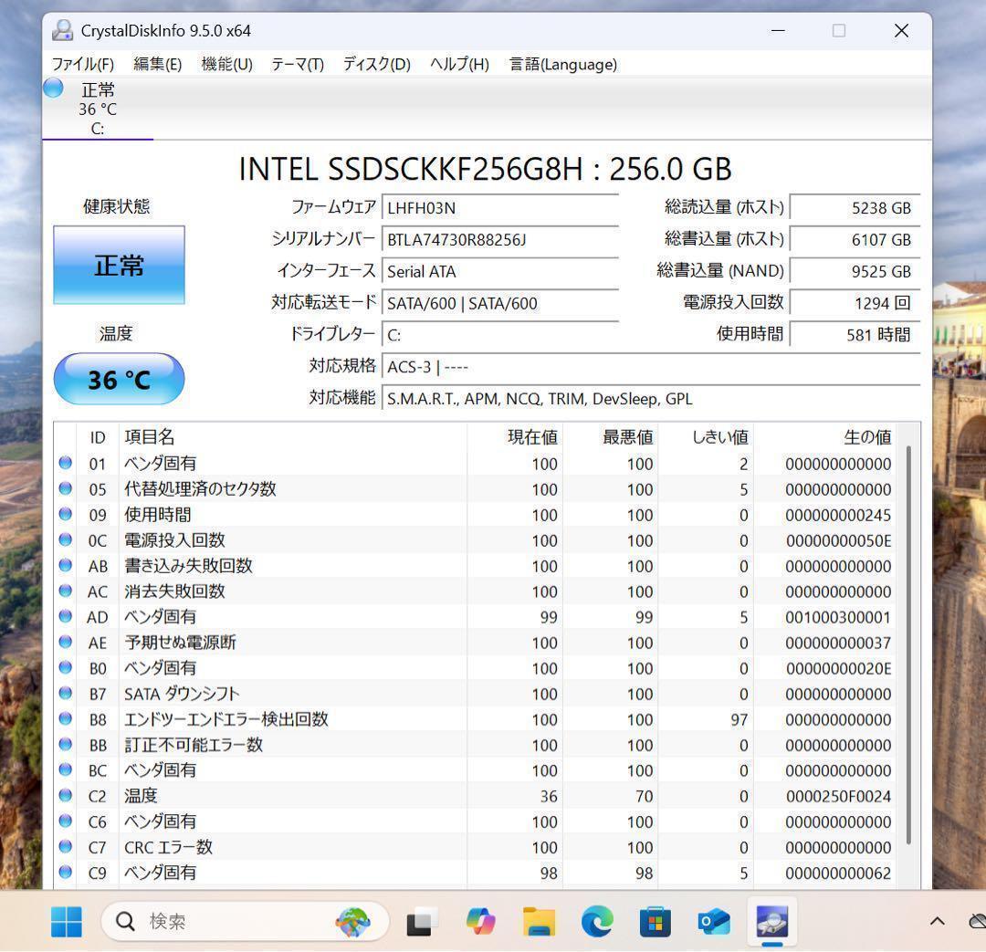
Task: Open the ヘルプ(H) menu
Action: (x=459, y=64)
